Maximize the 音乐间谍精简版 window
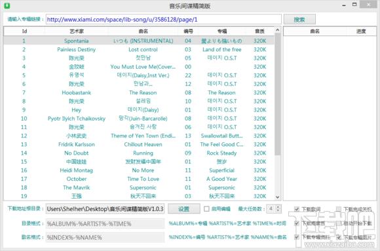Image resolution: width=380 pixels, height=251 pixels. point(354,5)
